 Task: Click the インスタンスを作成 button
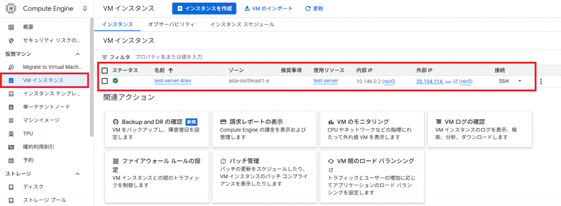coord(204,8)
